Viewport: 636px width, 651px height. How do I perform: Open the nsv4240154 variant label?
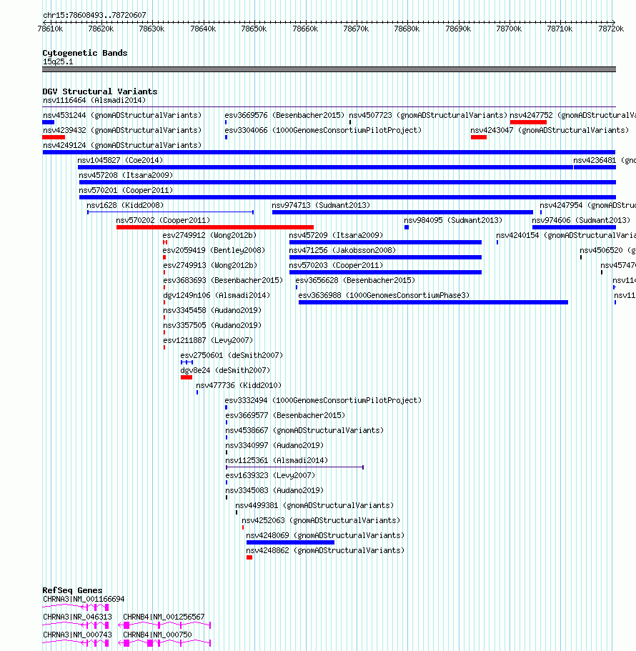pyautogui.click(x=566, y=235)
